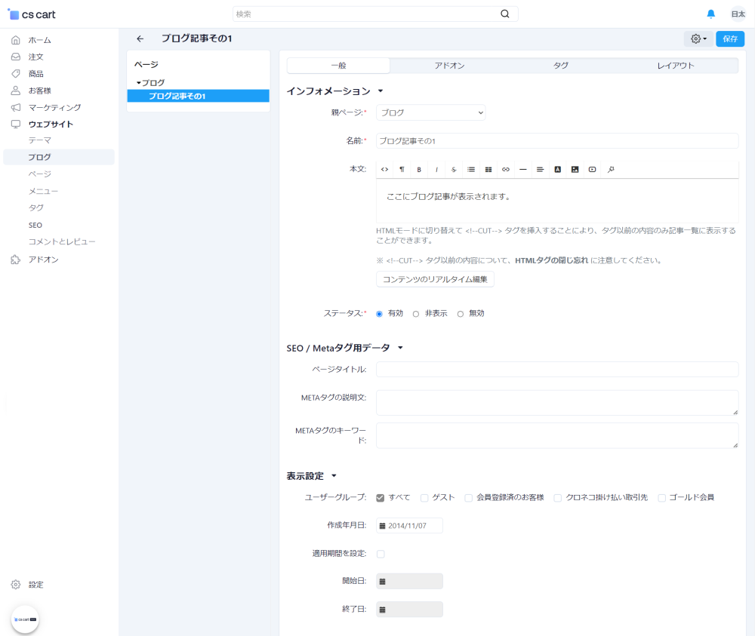Open the calendar icon for 終了日
755x636 pixels.
tap(382, 610)
